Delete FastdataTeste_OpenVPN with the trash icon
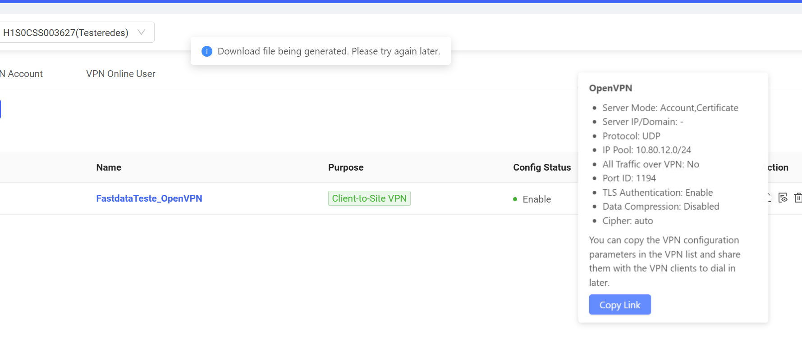The image size is (802, 338). click(x=798, y=198)
